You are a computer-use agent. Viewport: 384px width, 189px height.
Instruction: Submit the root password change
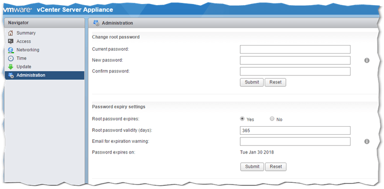[x=252, y=82]
